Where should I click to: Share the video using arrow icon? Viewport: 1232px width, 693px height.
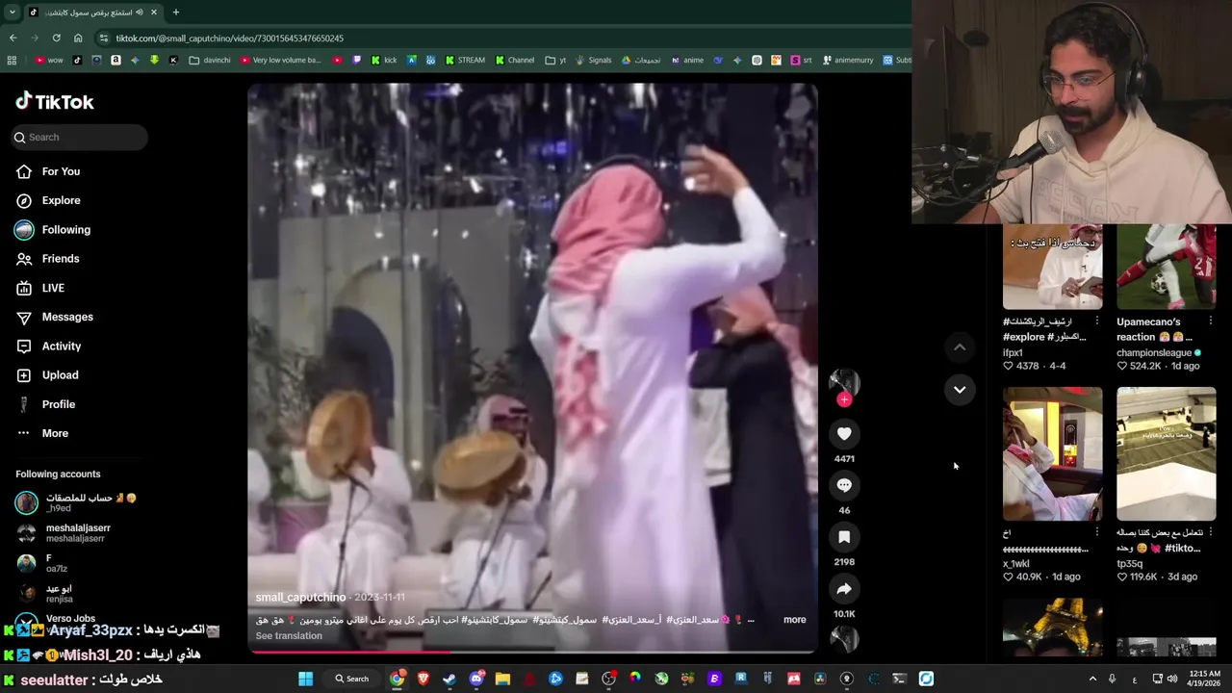(x=844, y=589)
